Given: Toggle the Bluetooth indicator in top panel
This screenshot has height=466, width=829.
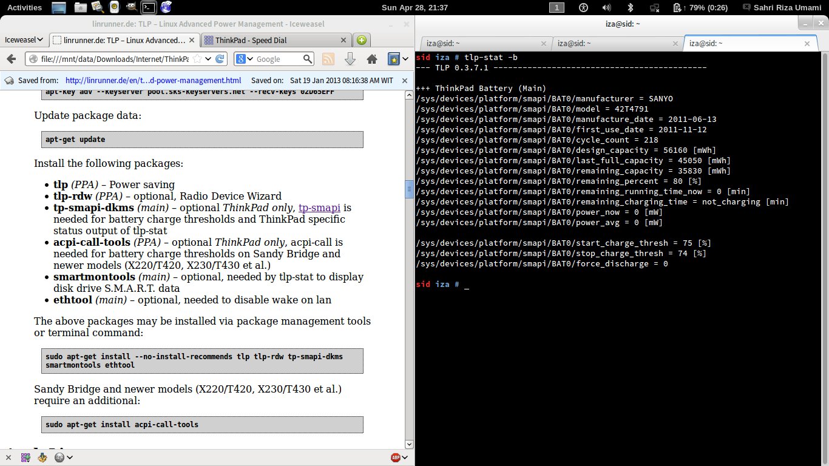Looking at the screenshot, I should tap(630, 7).
